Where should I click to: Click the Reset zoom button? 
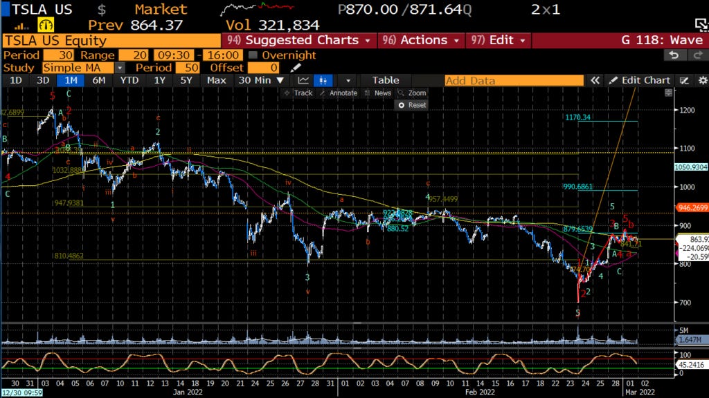(412, 105)
